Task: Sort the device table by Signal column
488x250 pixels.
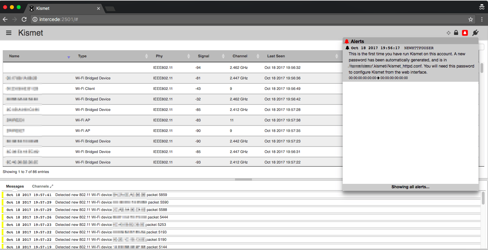Action: [203, 56]
